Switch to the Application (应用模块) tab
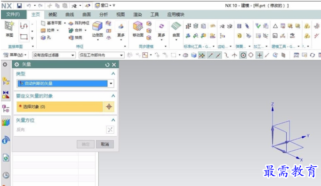This screenshot has width=321, height=186. click(x=176, y=14)
